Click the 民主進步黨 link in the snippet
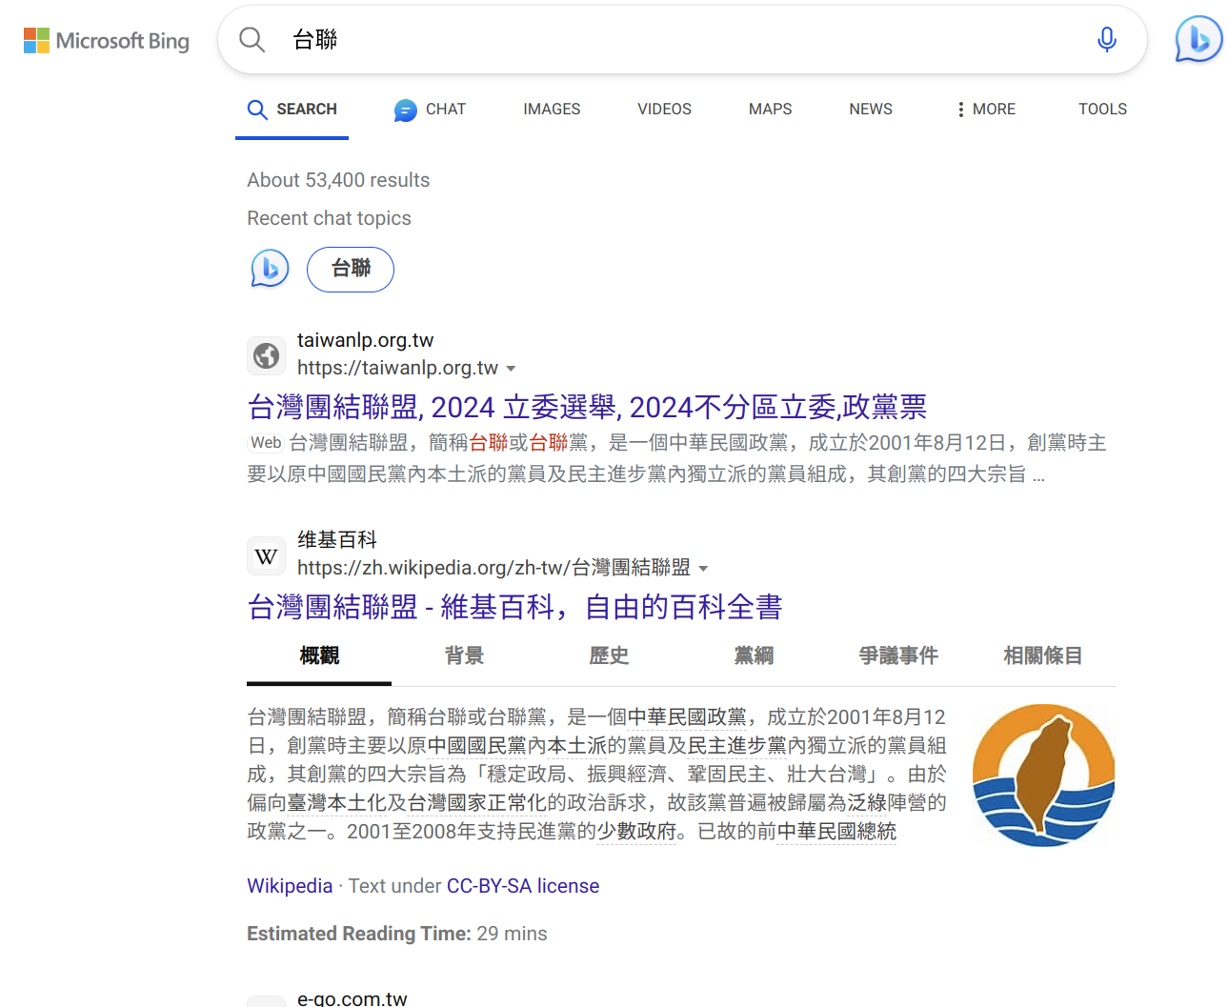 pos(736,745)
